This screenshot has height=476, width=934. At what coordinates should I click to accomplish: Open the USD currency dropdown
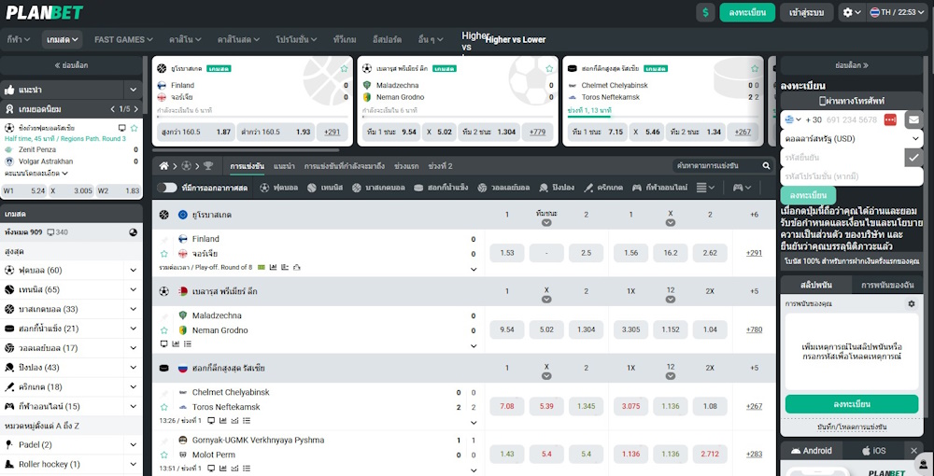point(851,138)
